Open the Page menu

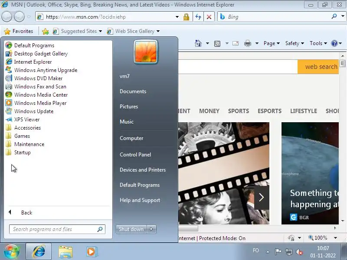pyautogui.click(x=272, y=43)
